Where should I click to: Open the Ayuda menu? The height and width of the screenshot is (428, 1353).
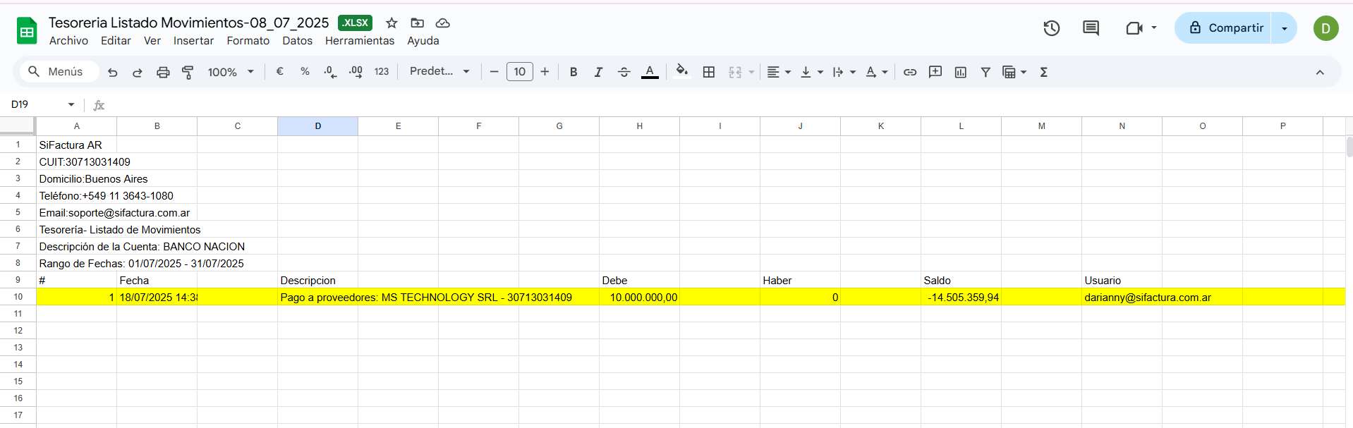pos(423,41)
